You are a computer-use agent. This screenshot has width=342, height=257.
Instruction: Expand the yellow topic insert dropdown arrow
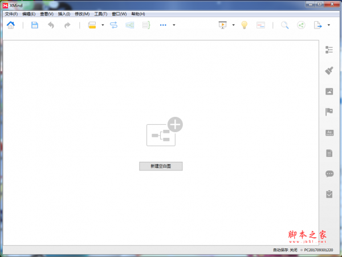click(103, 25)
